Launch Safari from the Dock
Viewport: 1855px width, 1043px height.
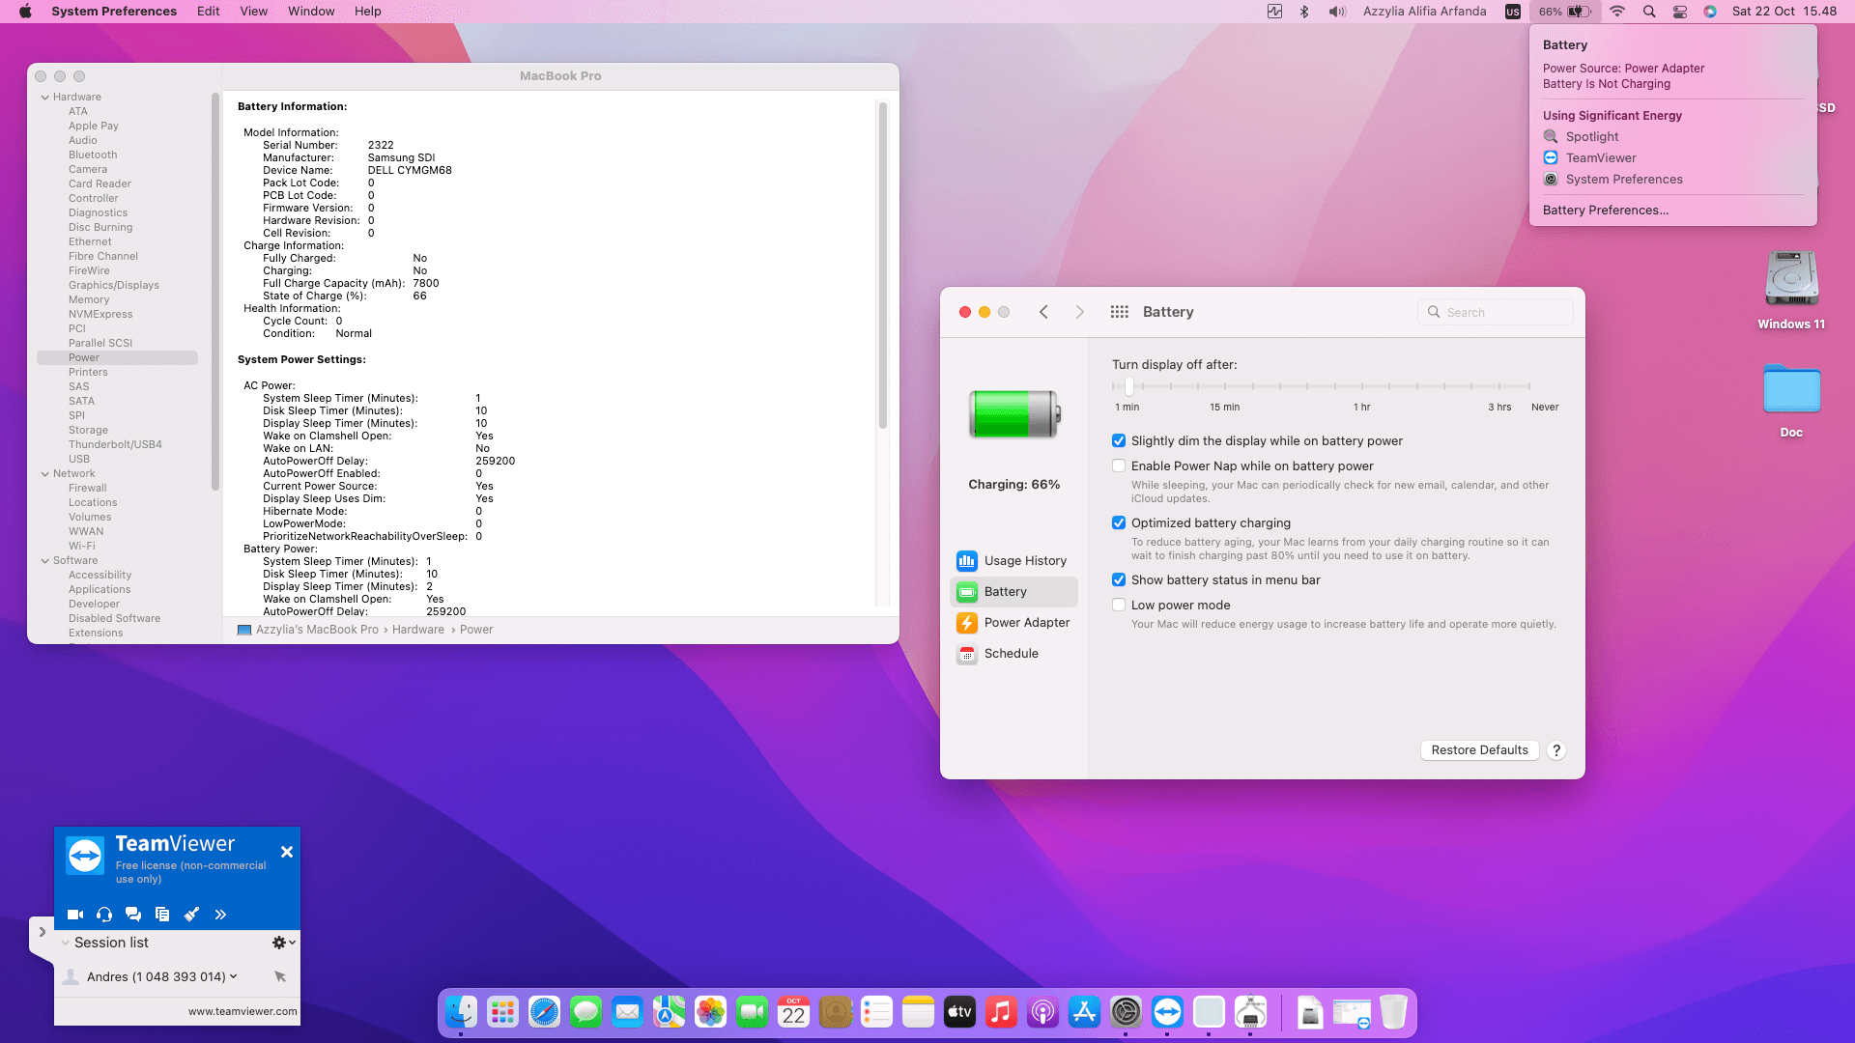(x=544, y=1012)
